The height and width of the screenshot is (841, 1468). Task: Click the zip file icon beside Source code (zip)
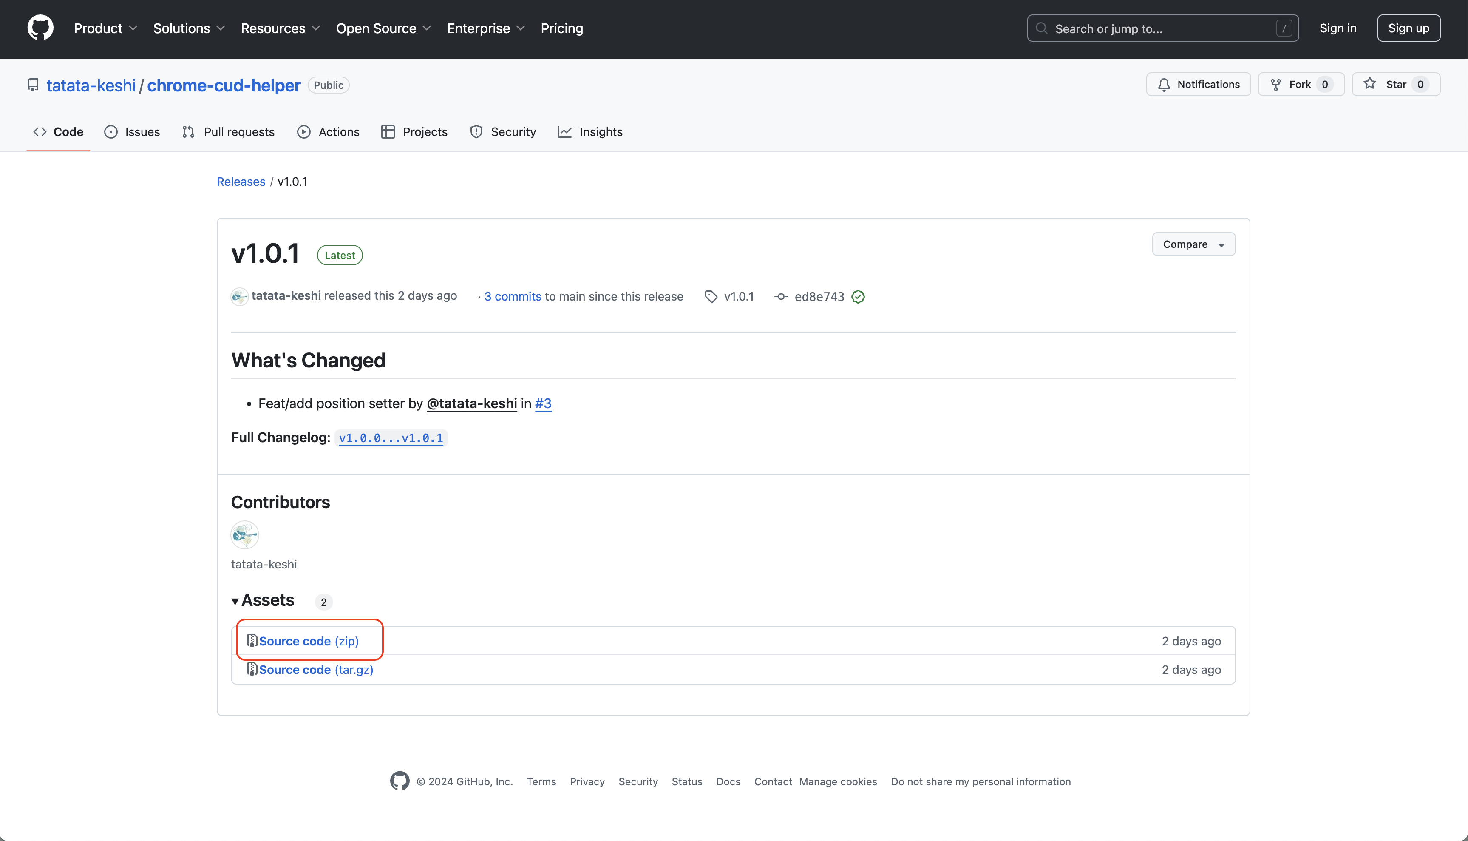(252, 641)
